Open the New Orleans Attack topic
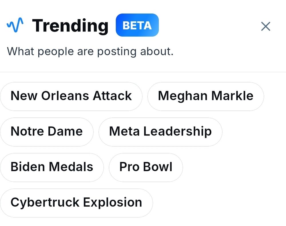The image size is (286, 226). 71,96
